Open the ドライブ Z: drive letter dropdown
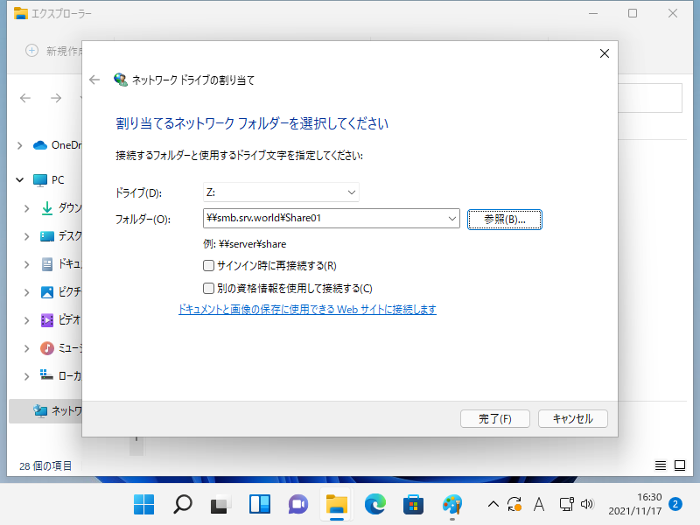Viewport: 700px width, 525px height. point(352,192)
